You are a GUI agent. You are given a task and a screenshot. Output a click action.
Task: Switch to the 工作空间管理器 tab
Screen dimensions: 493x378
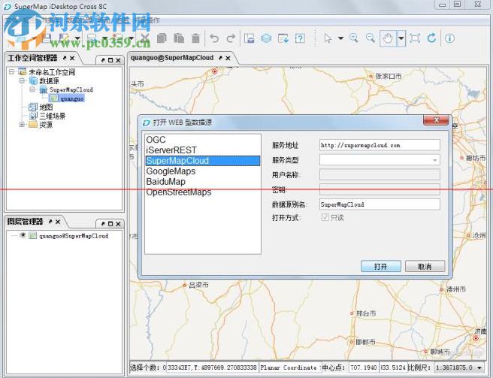[32, 58]
